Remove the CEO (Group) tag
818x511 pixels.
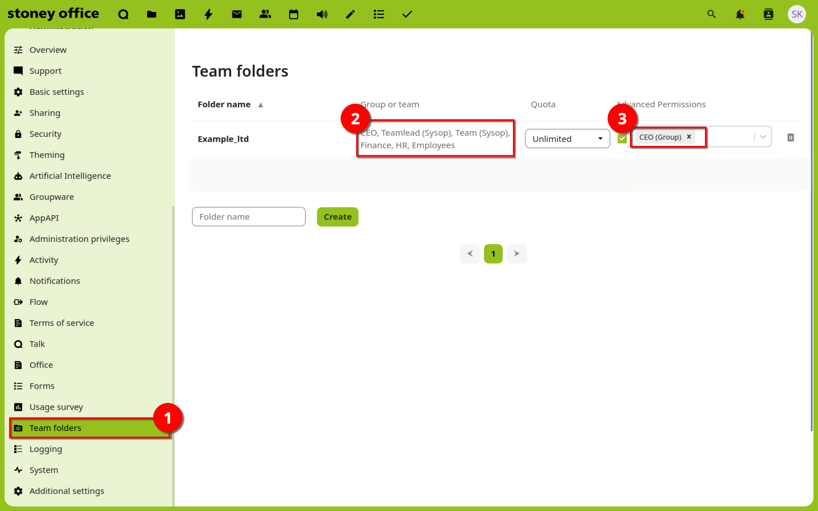coord(689,137)
